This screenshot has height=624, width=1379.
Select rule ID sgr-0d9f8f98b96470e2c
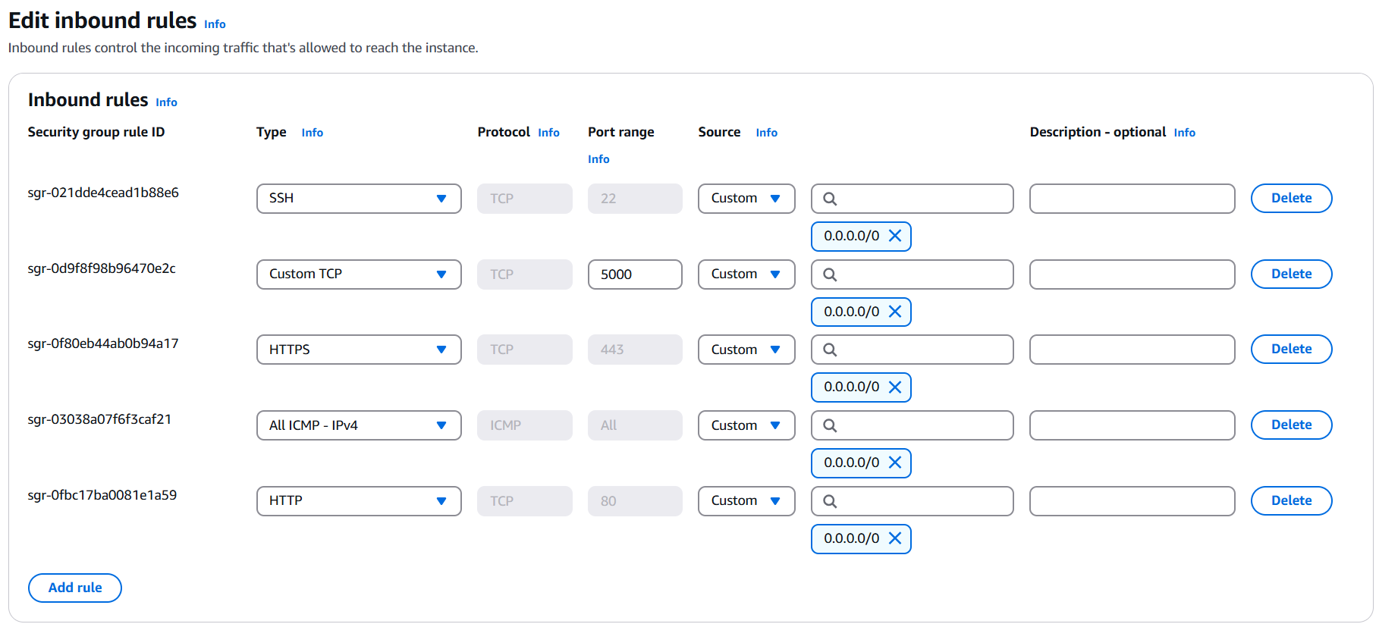[102, 268]
